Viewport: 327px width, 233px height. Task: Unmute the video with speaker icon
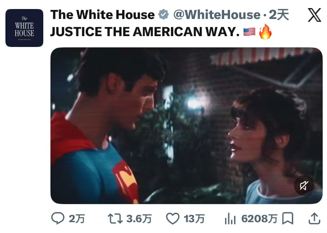304,185
